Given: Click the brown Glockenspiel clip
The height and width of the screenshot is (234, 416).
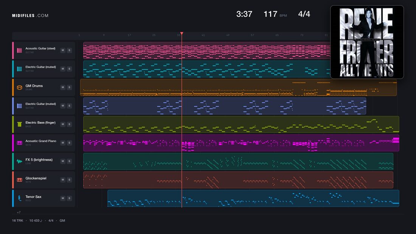Looking at the screenshot, I should pyautogui.click(x=238, y=180).
